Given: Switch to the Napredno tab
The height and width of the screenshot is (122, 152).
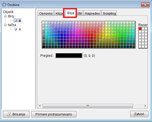Looking at the screenshot, I should point(92,13).
